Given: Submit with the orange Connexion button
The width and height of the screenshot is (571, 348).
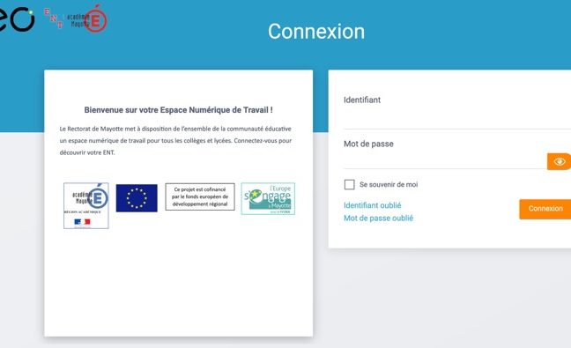Looking at the screenshot, I should click(x=545, y=209).
